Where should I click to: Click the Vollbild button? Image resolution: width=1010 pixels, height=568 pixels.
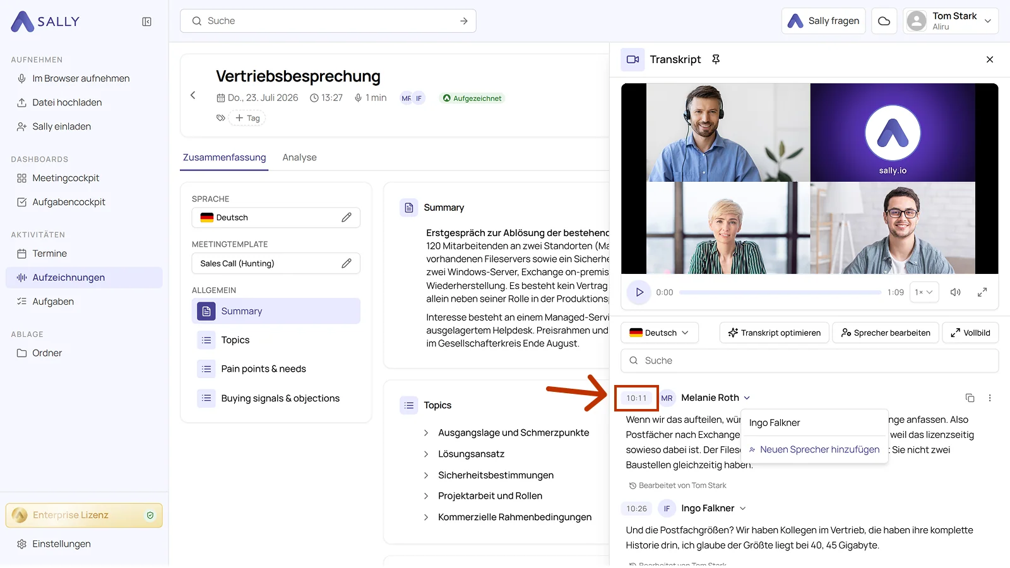[x=970, y=333]
